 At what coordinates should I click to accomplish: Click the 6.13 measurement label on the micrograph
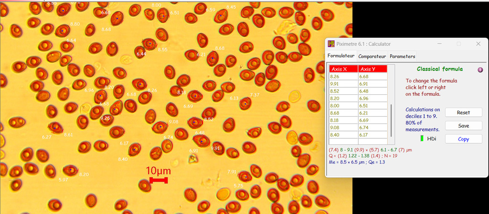pos(234,98)
